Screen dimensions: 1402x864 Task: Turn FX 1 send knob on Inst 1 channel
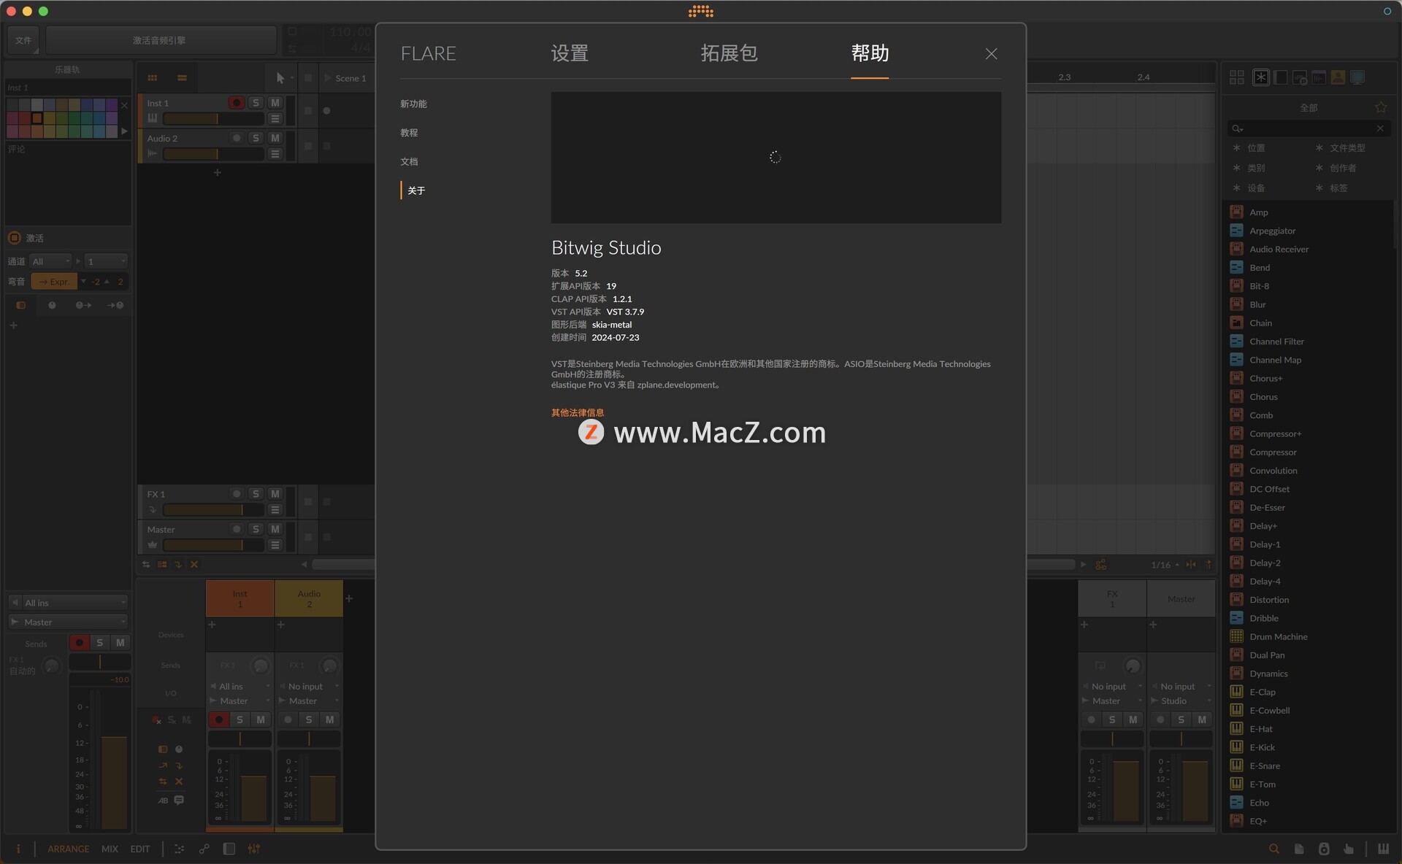coord(260,666)
